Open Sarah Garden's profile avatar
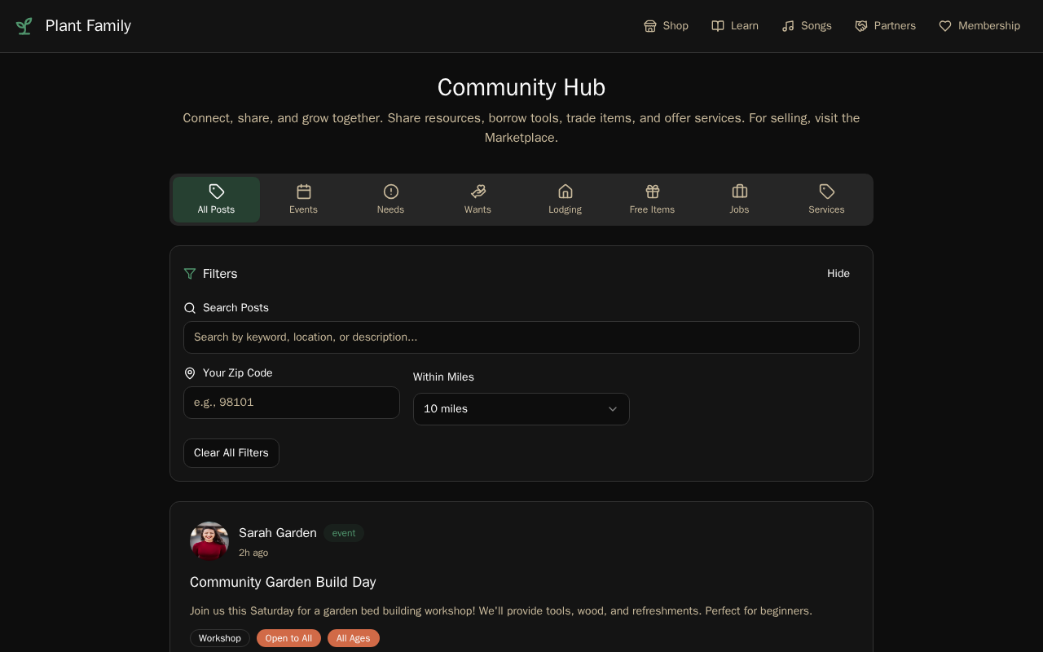Screen dimensions: 1043x652 [x=209, y=541]
